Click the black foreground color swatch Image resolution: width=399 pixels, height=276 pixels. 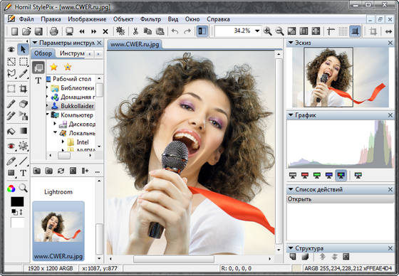[x=17, y=201]
